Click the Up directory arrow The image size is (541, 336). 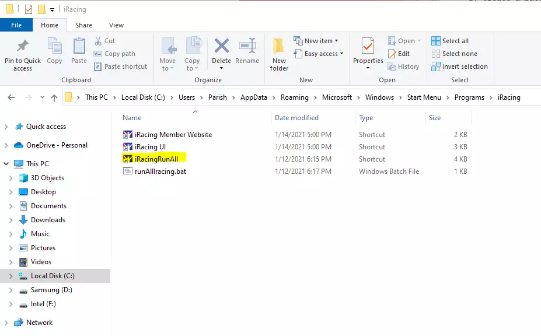54,97
